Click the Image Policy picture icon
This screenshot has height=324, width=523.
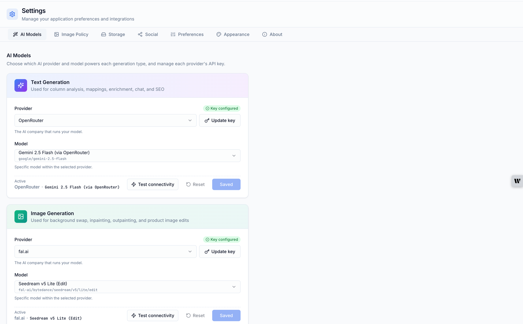point(57,34)
